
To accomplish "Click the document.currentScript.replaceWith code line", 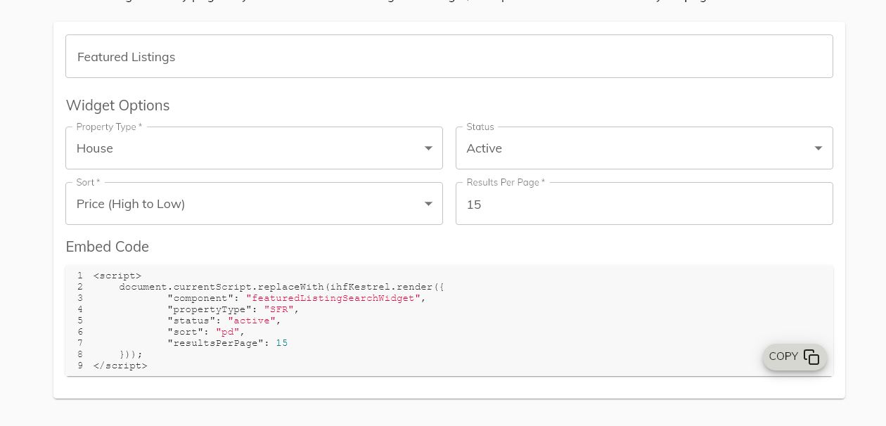I will pos(281,287).
